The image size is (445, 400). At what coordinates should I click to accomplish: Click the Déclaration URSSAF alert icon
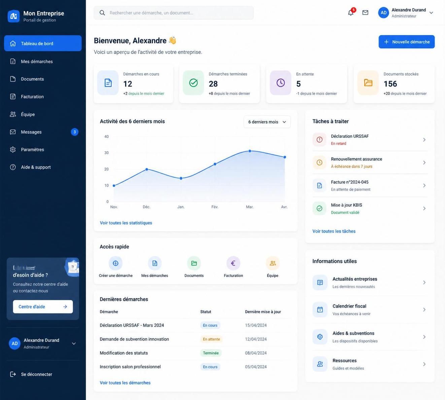pyautogui.click(x=319, y=139)
